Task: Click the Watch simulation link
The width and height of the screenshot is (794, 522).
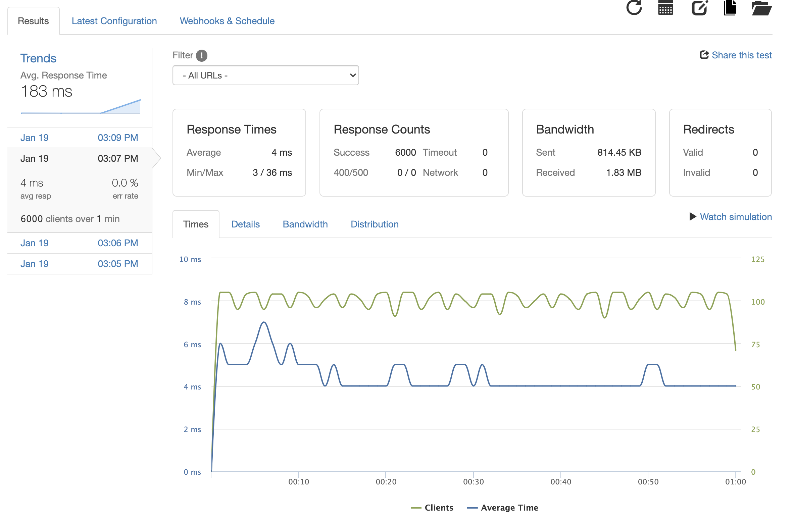Action: pos(736,217)
